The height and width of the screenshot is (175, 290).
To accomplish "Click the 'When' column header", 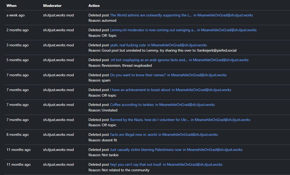I will (x=11, y=6).
